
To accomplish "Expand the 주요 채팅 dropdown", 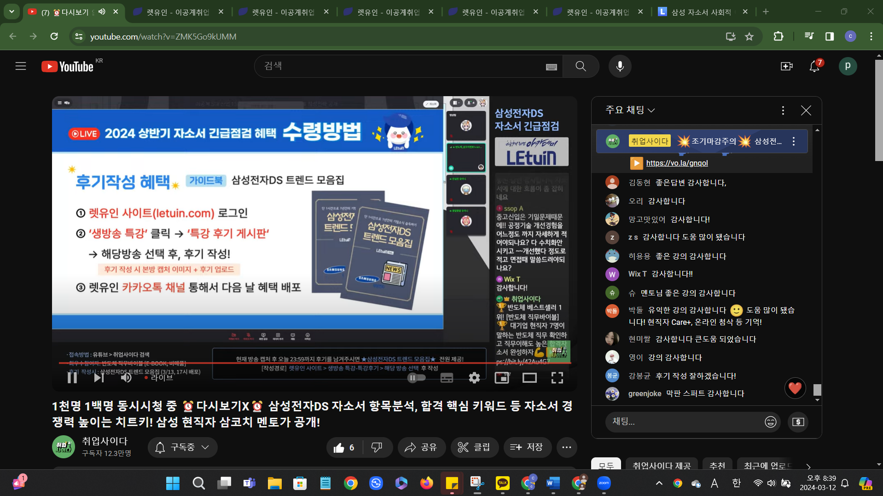I will pos(630,110).
